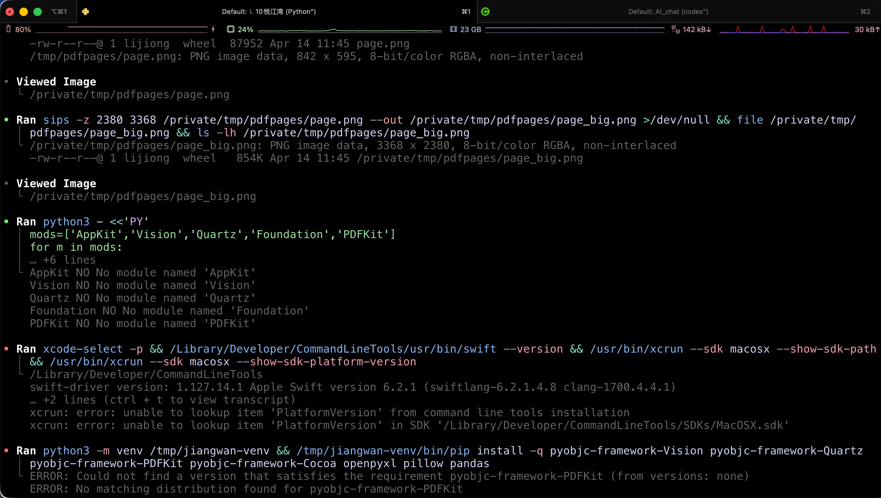Click red failure bullet beside xcode-select command

point(6,349)
